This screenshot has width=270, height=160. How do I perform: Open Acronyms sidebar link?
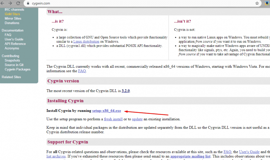pyautogui.click(x=12, y=48)
